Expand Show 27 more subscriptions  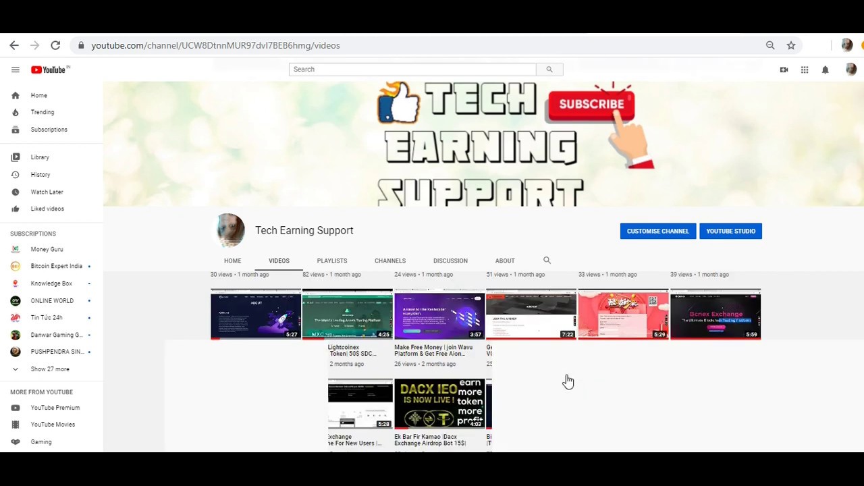pyautogui.click(x=51, y=369)
